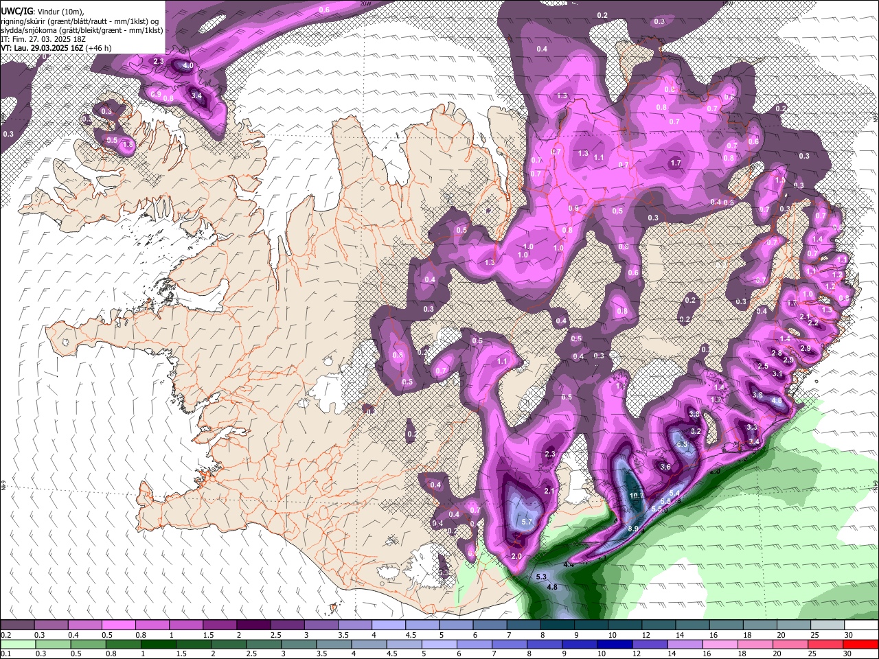Click the top legend label '0.2'
Viewport: 879px width, 659px height.
(x=5, y=635)
